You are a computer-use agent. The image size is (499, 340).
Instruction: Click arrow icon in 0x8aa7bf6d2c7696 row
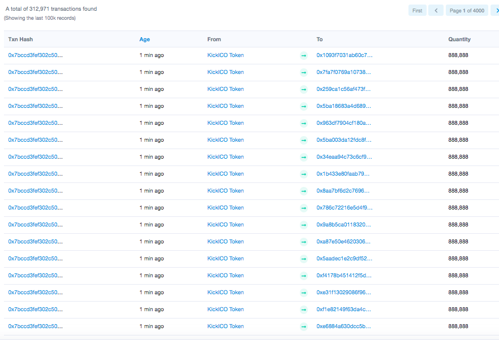304,191
